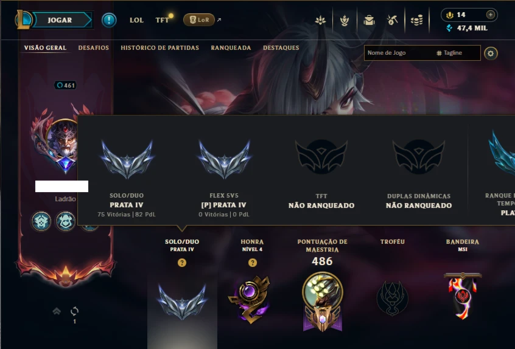Open the RANQUEADA tab
Viewport: 515px width, 349px height.
231,48
